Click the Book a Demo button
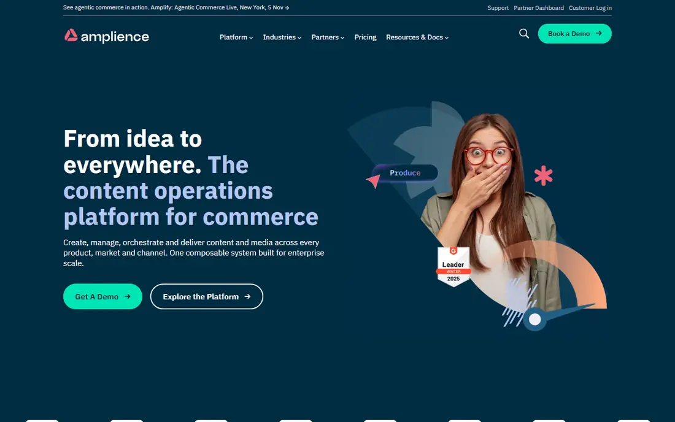Image resolution: width=675 pixels, height=422 pixels. tap(575, 34)
